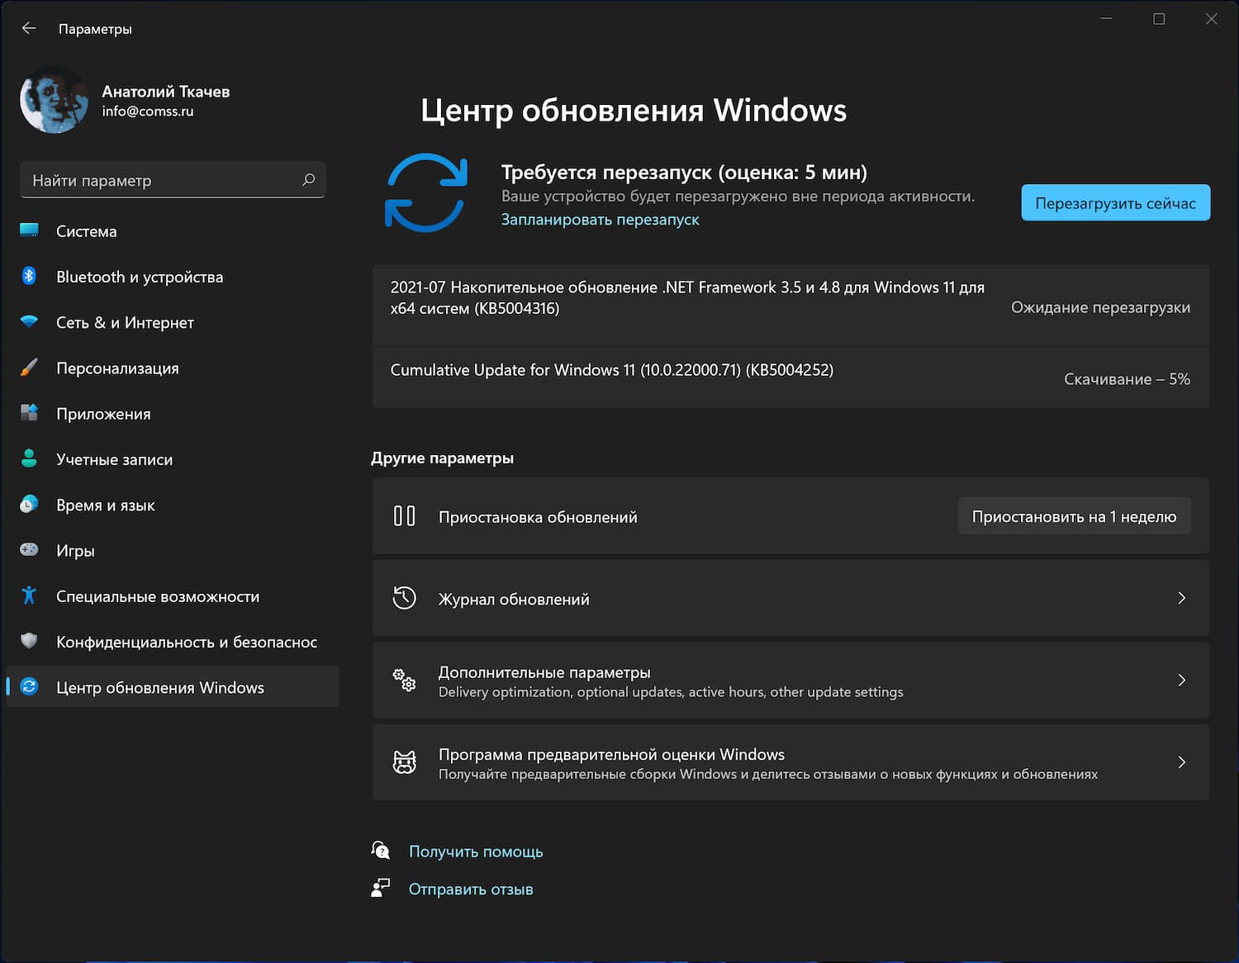Click the Bluetooth icon in the sidebar

[x=29, y=276]
